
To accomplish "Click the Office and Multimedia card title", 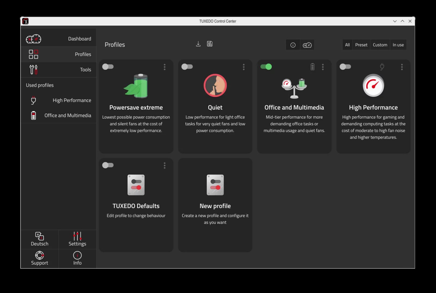I will point(294,108).
